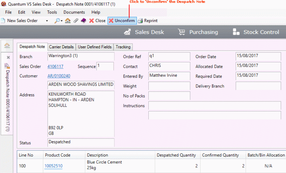Open the Edit menu

point(21,12)
